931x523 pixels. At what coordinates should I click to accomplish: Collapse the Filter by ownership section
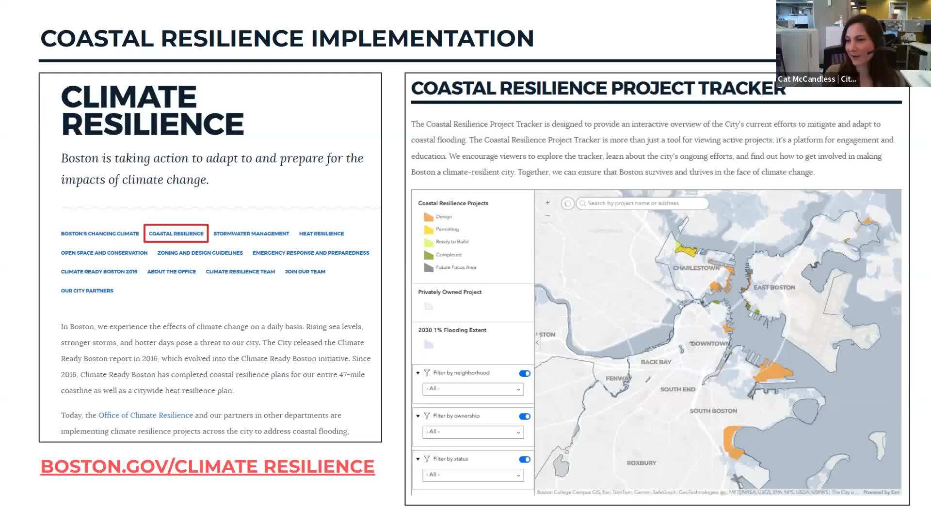[x=418, y=416]
